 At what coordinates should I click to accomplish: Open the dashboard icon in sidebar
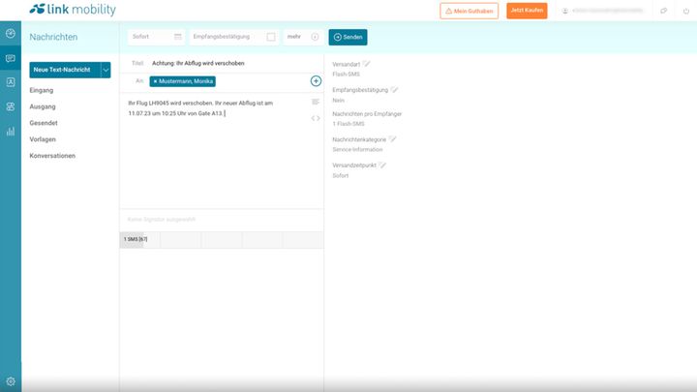11,33
